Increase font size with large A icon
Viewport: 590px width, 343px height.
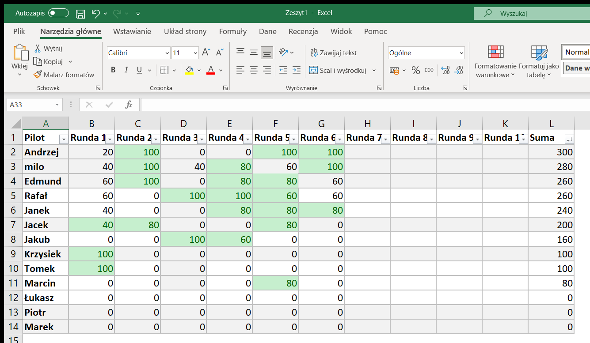pyautogui.click(x=206, y=53)
